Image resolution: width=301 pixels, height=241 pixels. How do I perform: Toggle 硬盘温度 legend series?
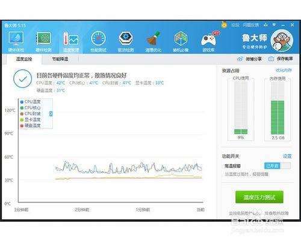pyautogui.click(x=31, y=126)
